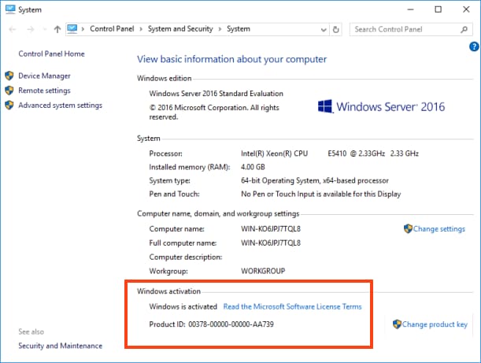The width and height of the screenshot is (481, 363).
Task: Expand the chevron after System and Security breadcrumb
Action: [x=220, y=29]
